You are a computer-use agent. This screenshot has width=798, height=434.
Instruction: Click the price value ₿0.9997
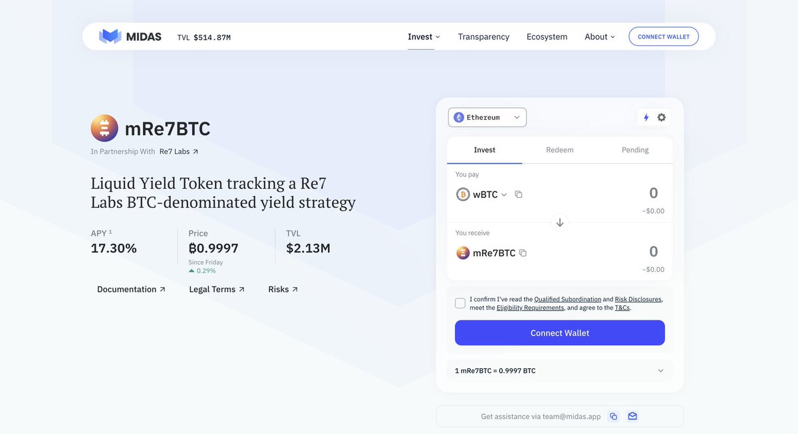coord(213,249)
